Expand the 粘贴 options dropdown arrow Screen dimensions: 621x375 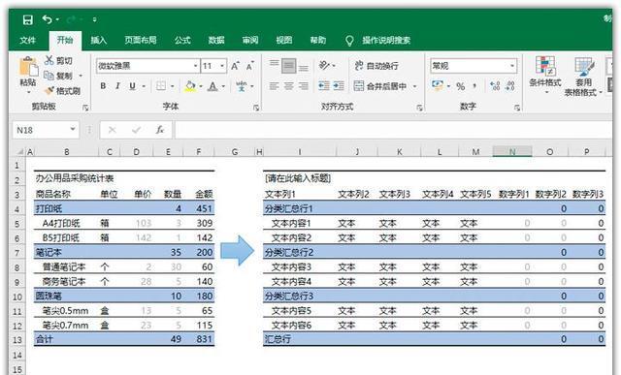(x=28, y=93)
